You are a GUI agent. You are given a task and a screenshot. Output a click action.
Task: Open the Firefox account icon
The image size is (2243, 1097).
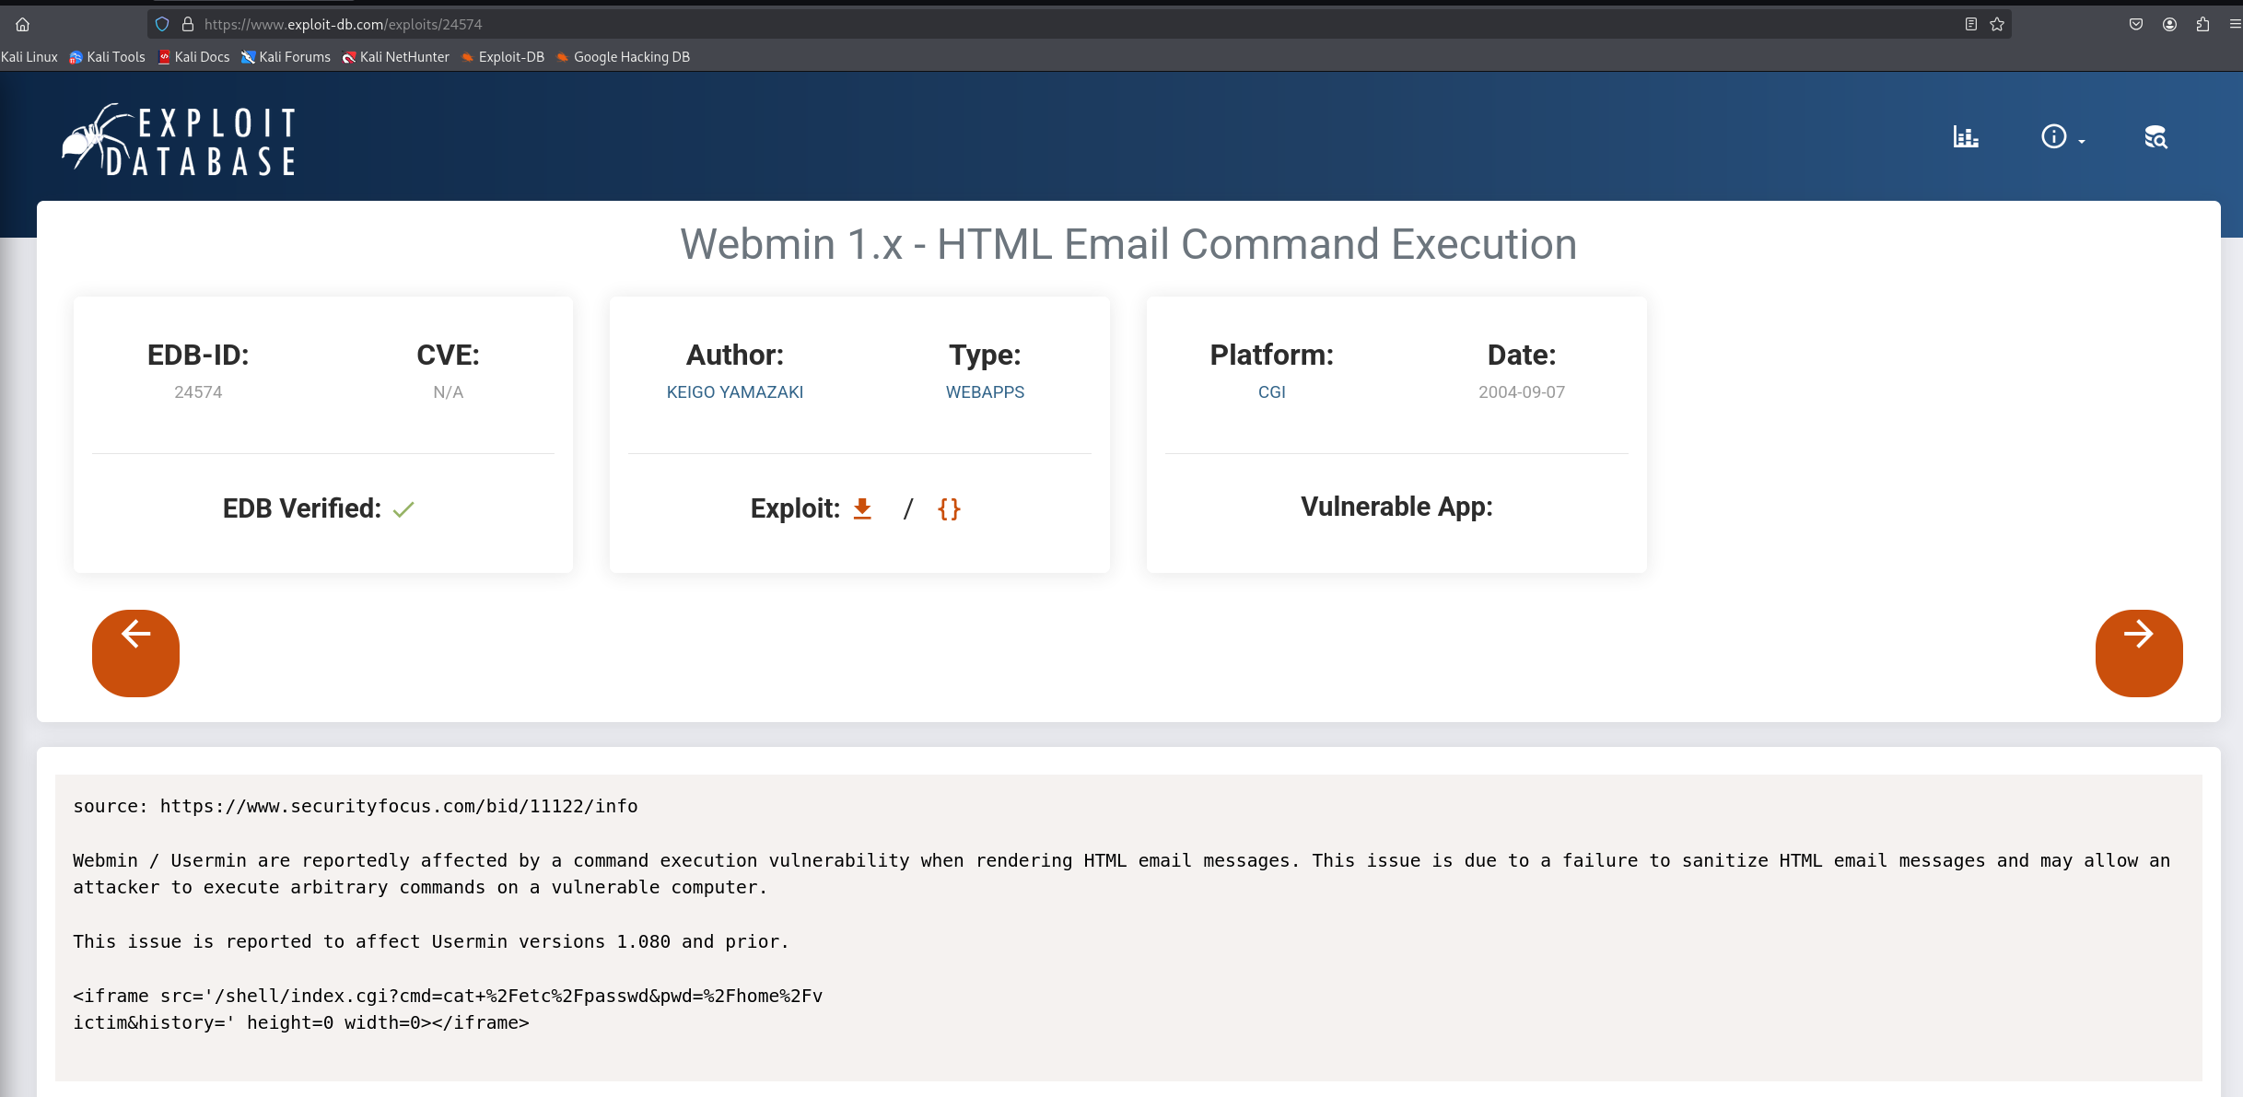[x=2169, y=25]
